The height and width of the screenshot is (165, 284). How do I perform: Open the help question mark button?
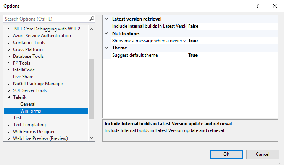click(x=258, y=6)
